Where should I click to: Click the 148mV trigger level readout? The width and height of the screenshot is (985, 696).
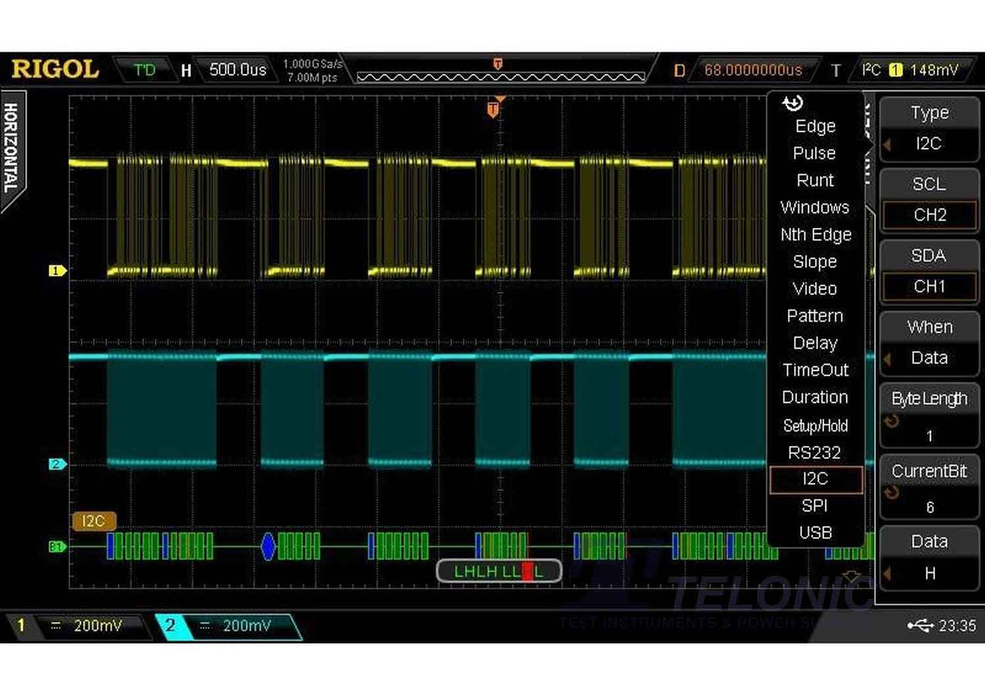(x=934, y=70)
